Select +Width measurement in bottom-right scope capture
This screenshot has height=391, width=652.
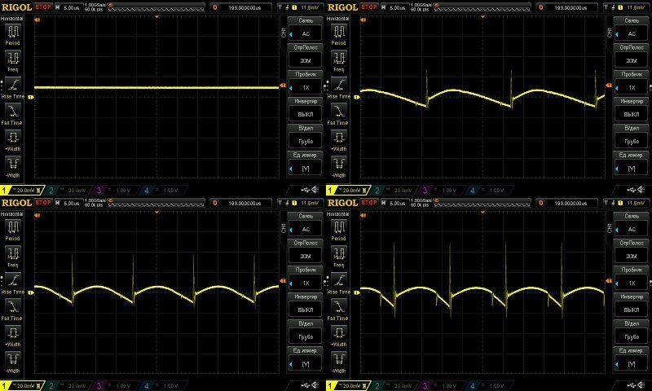point(338,336)
